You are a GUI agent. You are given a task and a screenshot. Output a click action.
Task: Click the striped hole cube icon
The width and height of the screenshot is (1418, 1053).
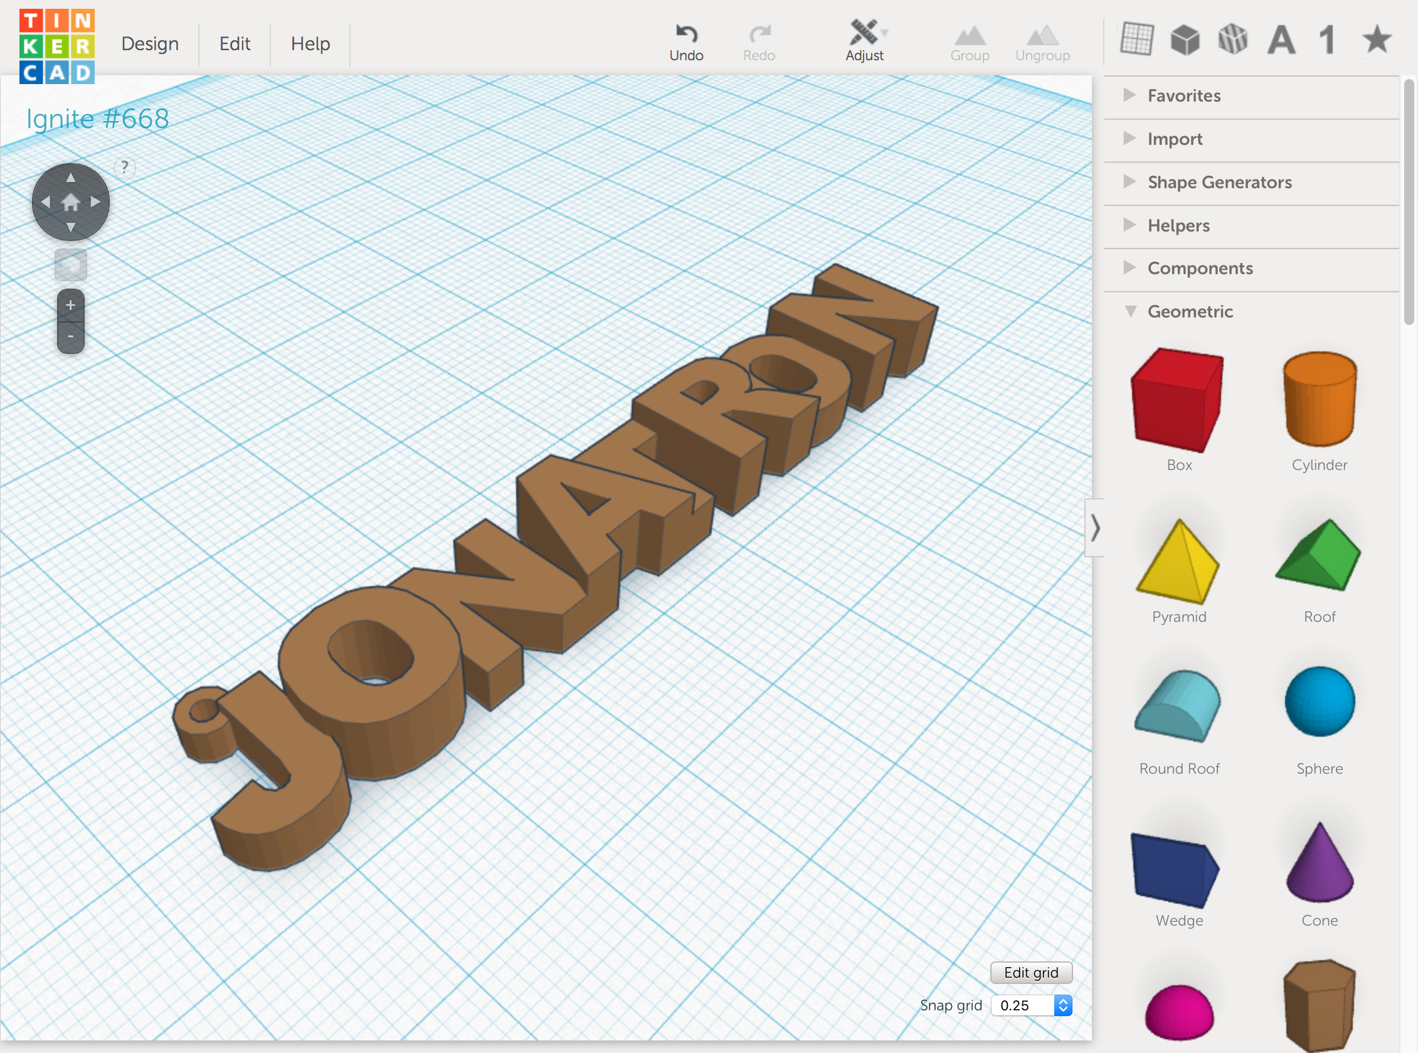coord(1232,40)
